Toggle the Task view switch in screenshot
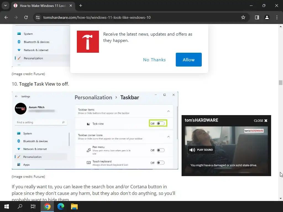283x212 pixels. pyautogui.click(x=161, y=123)
